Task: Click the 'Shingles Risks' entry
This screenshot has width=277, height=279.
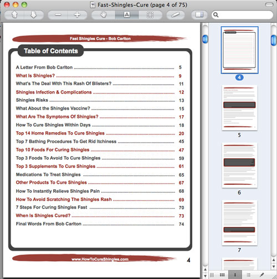Action: click(32, 100)
